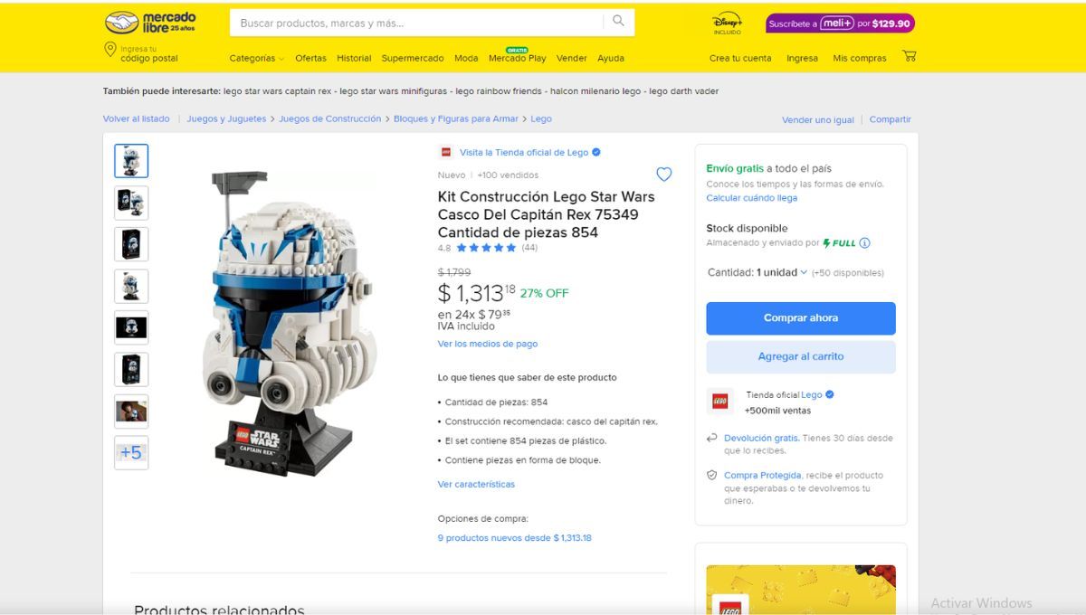Viewport: 1086px width, 615px height.
Task: Expand the Categorías dropdown menu
Action: pos(256,58)
